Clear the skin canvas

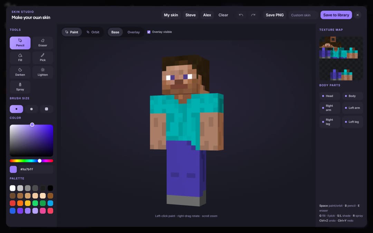[x=223, y=15]
